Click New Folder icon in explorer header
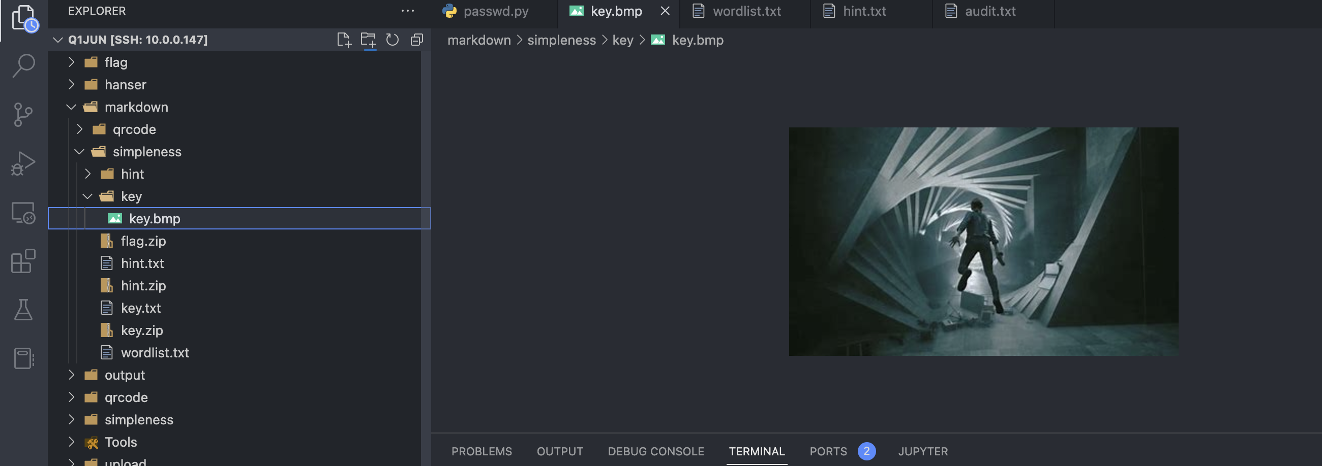1322x466 pixels. 368,40
